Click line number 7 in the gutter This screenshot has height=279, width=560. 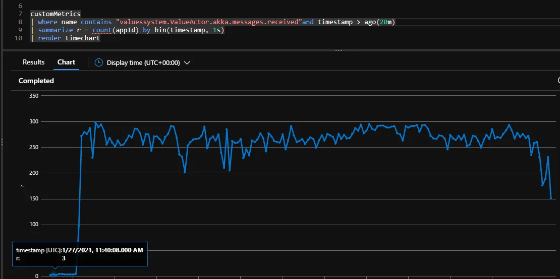[20, 14]
